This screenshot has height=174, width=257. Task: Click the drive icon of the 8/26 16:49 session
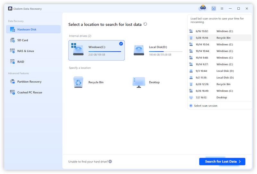tap(191, 91)
